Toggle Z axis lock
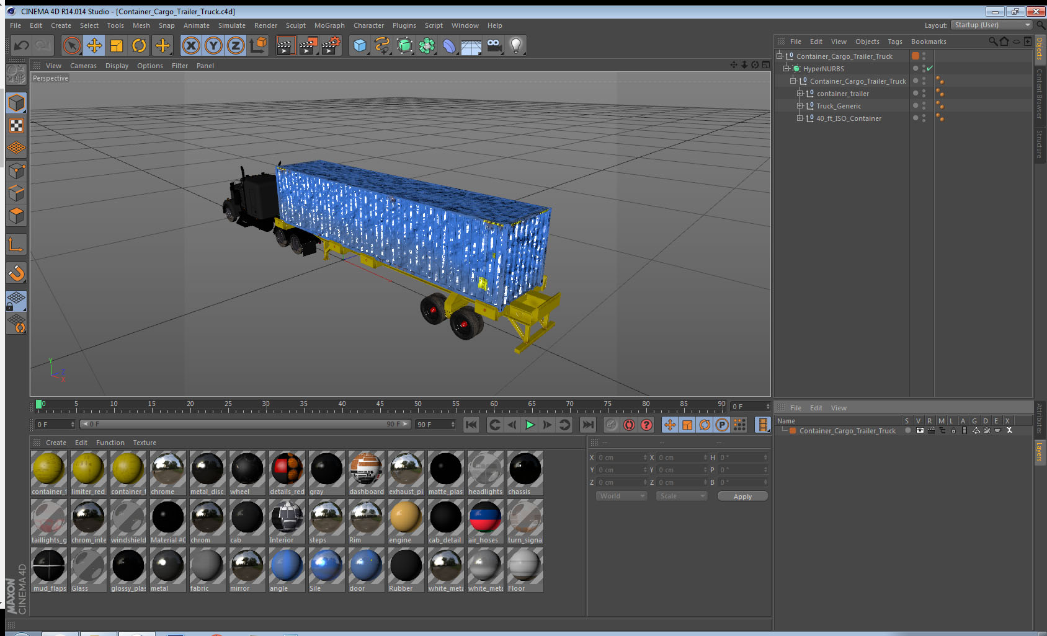The width and height of the screenshot is (1047, 636). [x=236, y=45]
